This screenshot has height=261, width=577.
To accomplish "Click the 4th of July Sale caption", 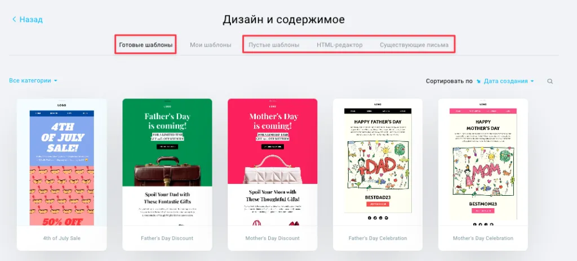I will pyautogui.click(x=62, y=238).
